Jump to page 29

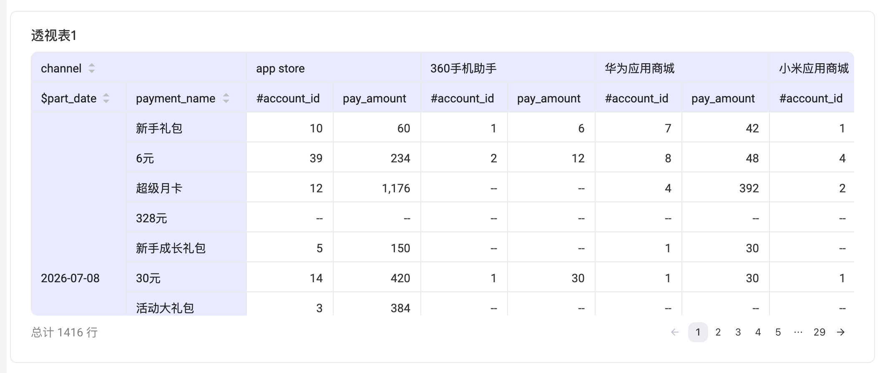coord(820,332)
